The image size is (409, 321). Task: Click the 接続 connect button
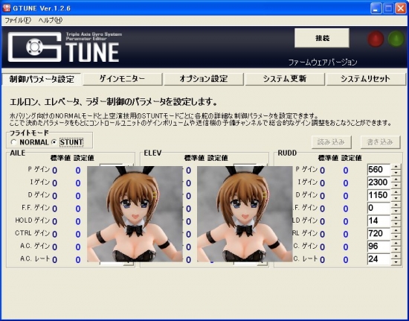322,38
